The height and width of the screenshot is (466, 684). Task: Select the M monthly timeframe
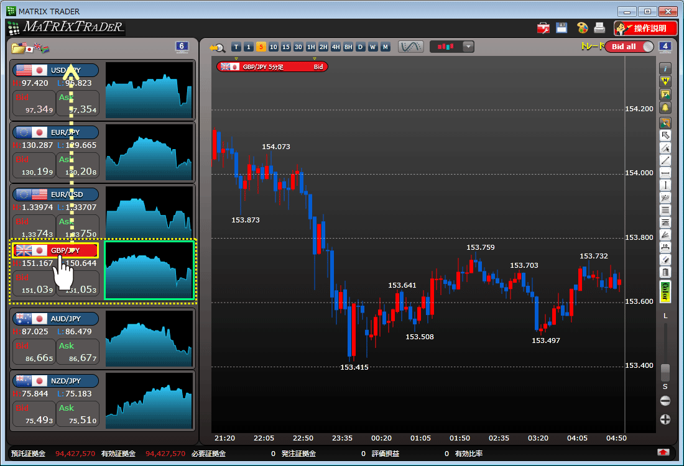(385, 47)
